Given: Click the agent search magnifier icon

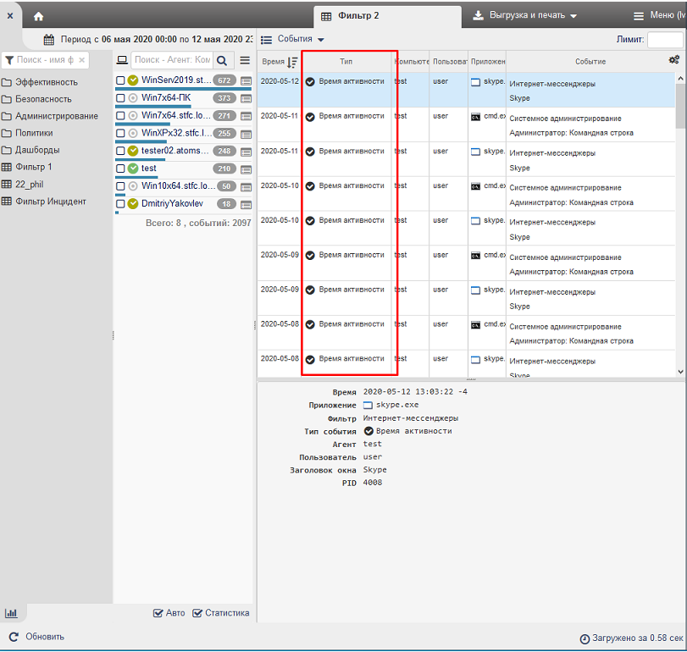Looking at the screenshot, I should pyautogui.click(x=222, y=60).
